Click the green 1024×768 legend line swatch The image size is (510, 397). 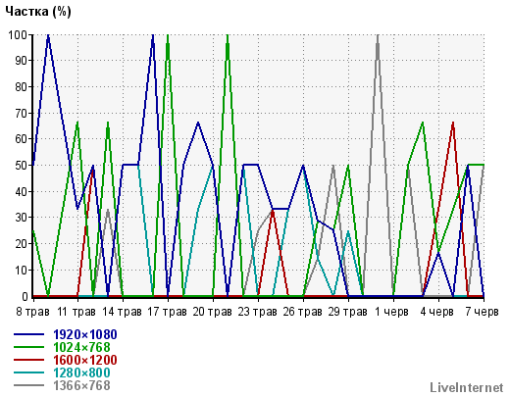tap(28, 347)
